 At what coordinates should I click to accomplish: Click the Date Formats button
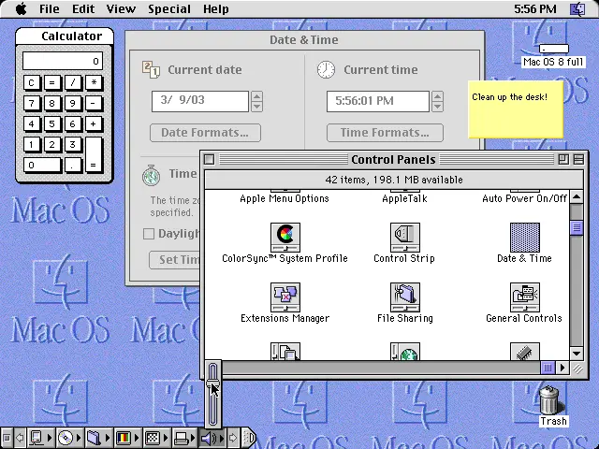pos(205,133)
